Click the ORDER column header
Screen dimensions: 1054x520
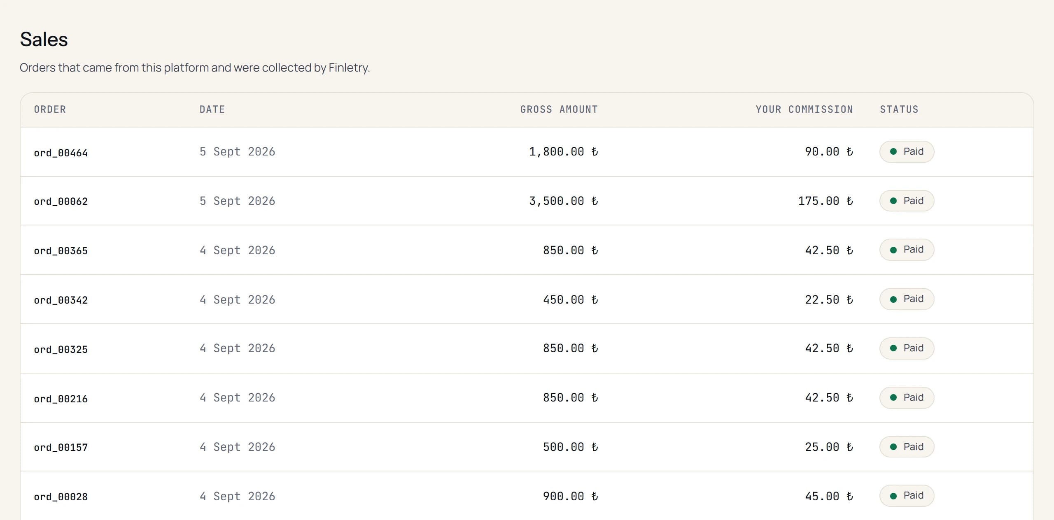(x=50, y=109)
